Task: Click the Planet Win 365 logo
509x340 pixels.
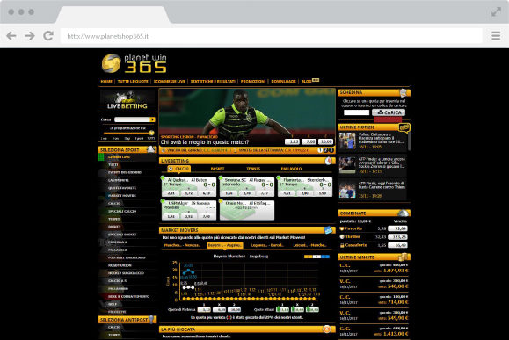Action: pyautogui.click(x=135, y=63)
